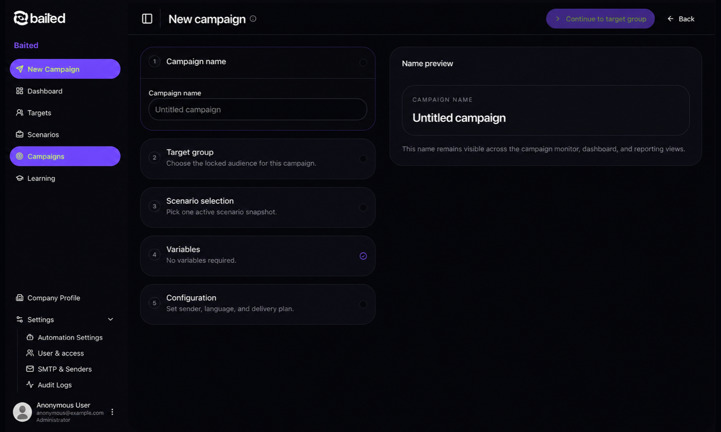Collapse the Settings chevron
This screenshot has height=432, width=721.
coord(110,320)
